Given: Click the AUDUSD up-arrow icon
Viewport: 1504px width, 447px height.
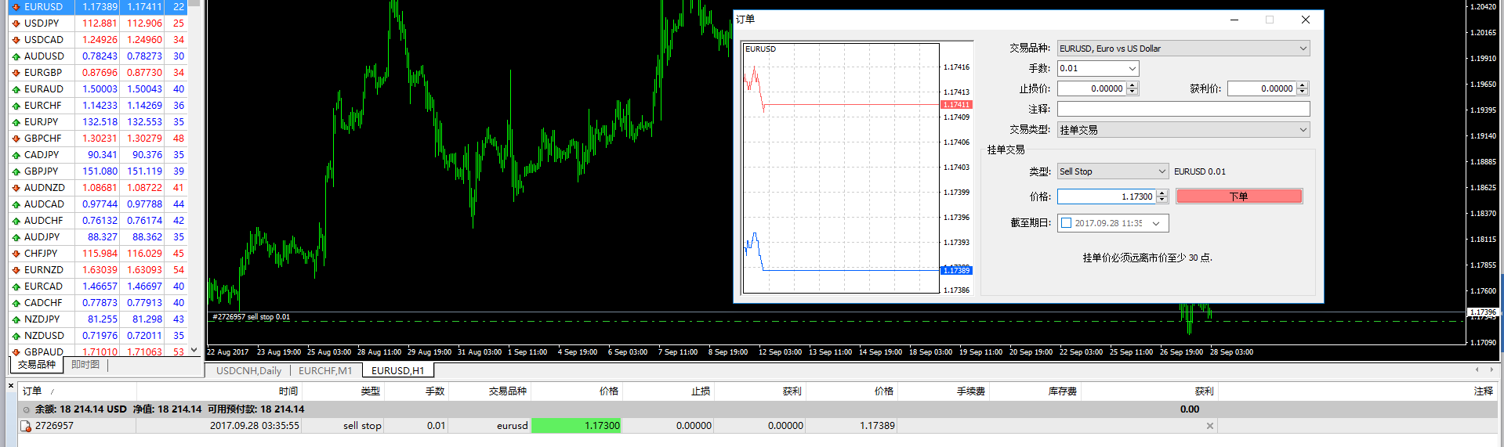Looking at the screenshot, I should click(x=16, y=56).
